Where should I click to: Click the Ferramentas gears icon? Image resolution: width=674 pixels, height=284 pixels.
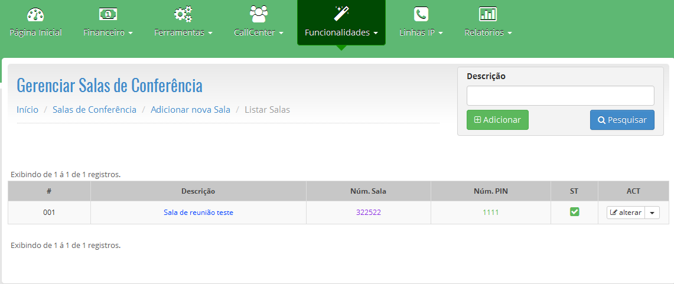(183, 14)
